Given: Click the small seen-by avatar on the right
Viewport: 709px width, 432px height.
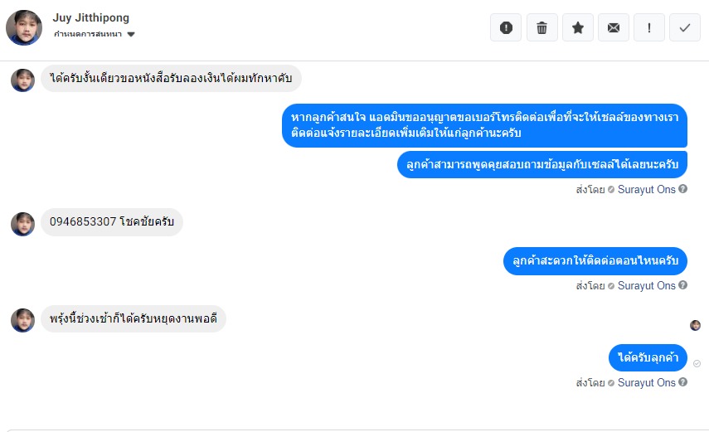Looking at the screenshot, I should click(x=696, y=325).
